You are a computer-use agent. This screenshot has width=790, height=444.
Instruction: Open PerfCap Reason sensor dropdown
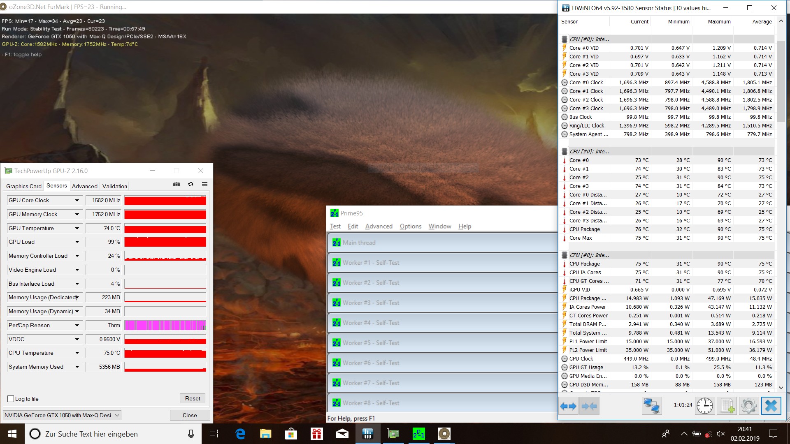[77, 326]
